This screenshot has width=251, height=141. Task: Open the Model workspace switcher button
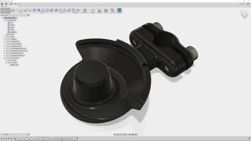[x=5, y=11]
